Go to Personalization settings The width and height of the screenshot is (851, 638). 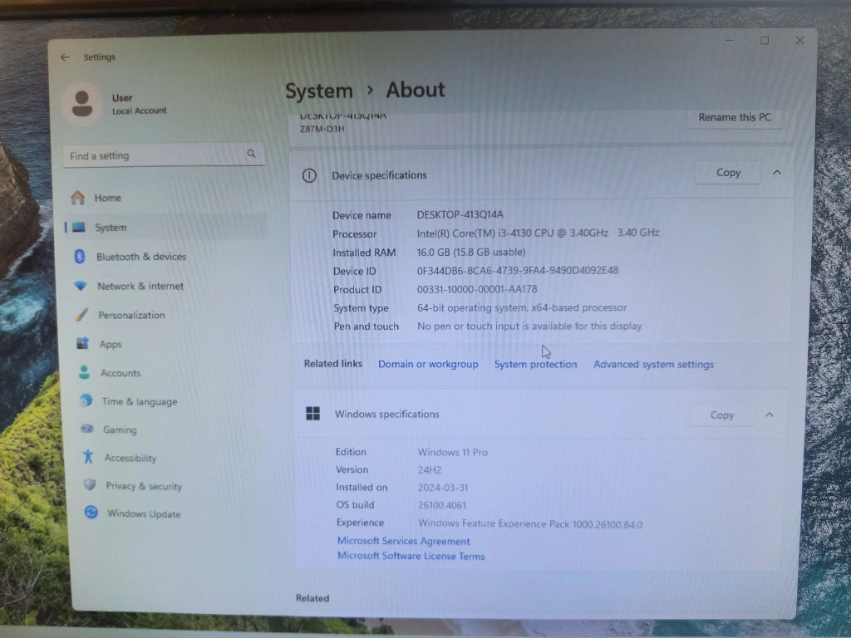click(132, 315)
